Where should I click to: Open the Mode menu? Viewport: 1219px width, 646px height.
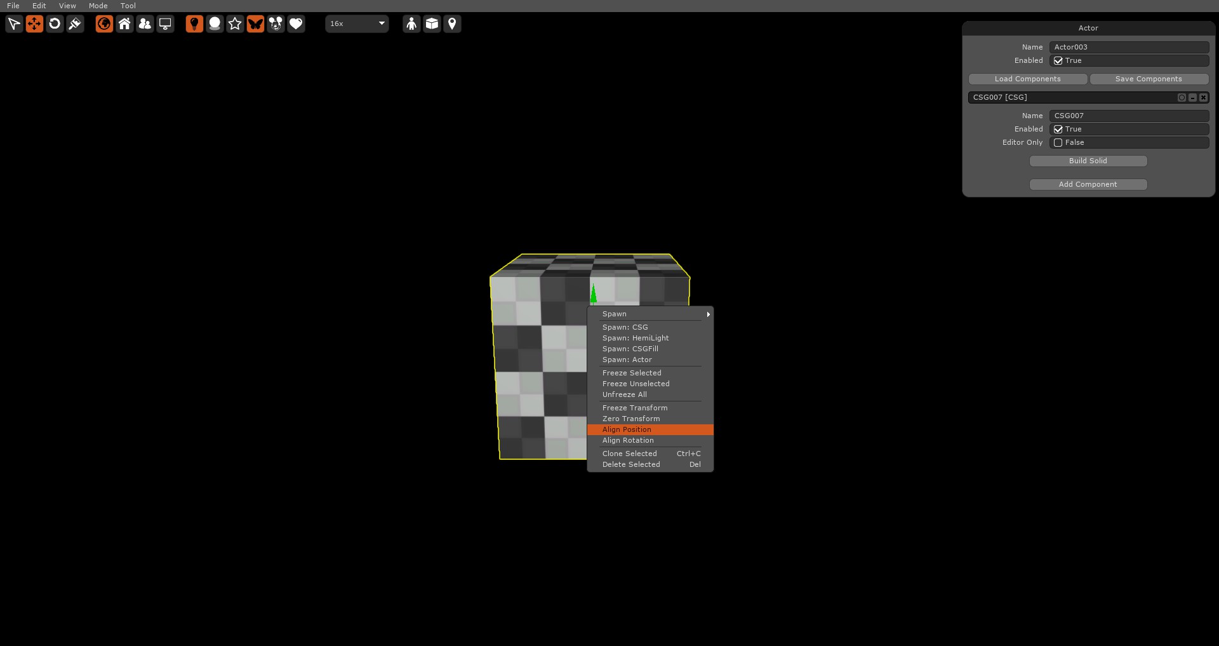pos(98,6)
